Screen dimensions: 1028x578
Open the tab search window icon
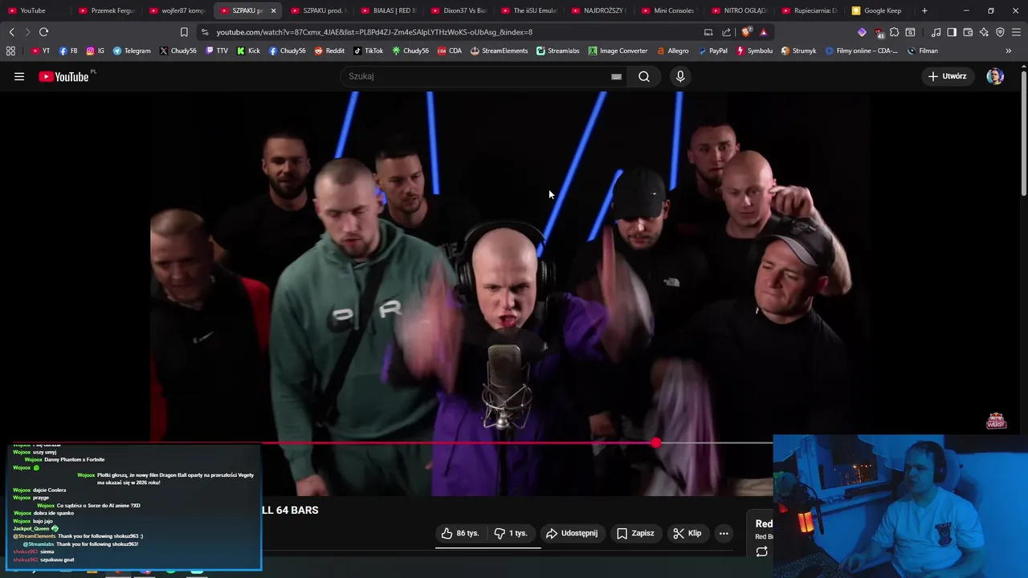[x=910, y=32]
